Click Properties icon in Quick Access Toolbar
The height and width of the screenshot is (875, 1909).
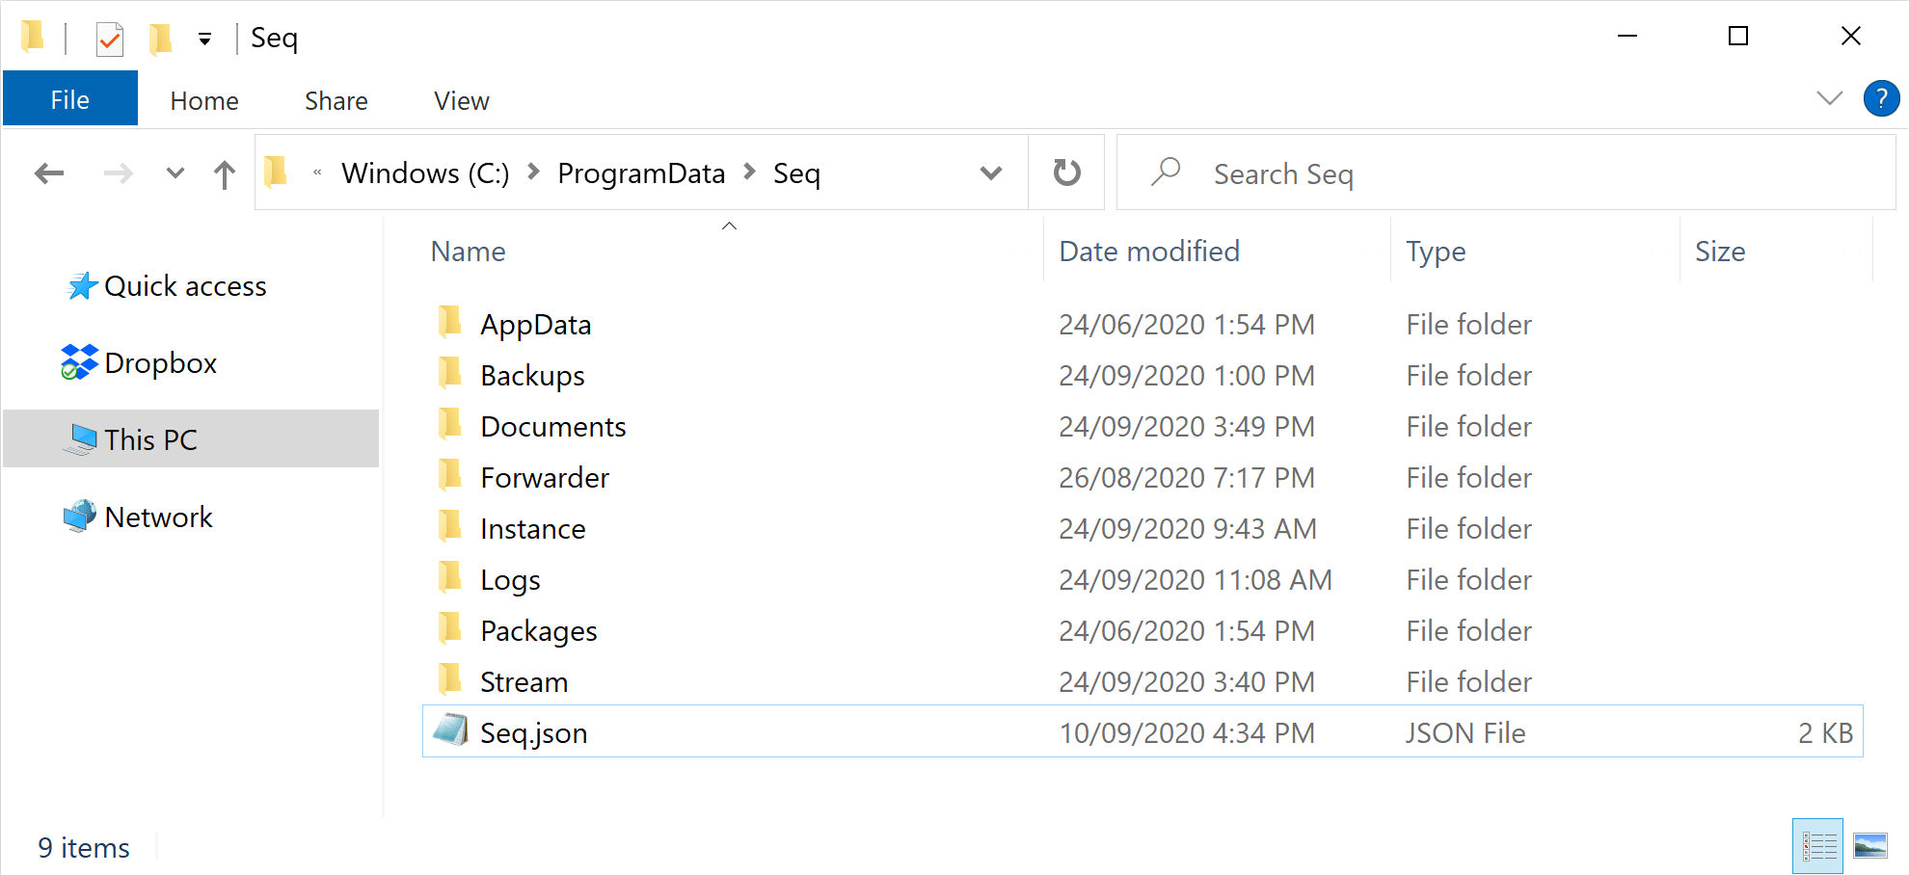point(110,39)
